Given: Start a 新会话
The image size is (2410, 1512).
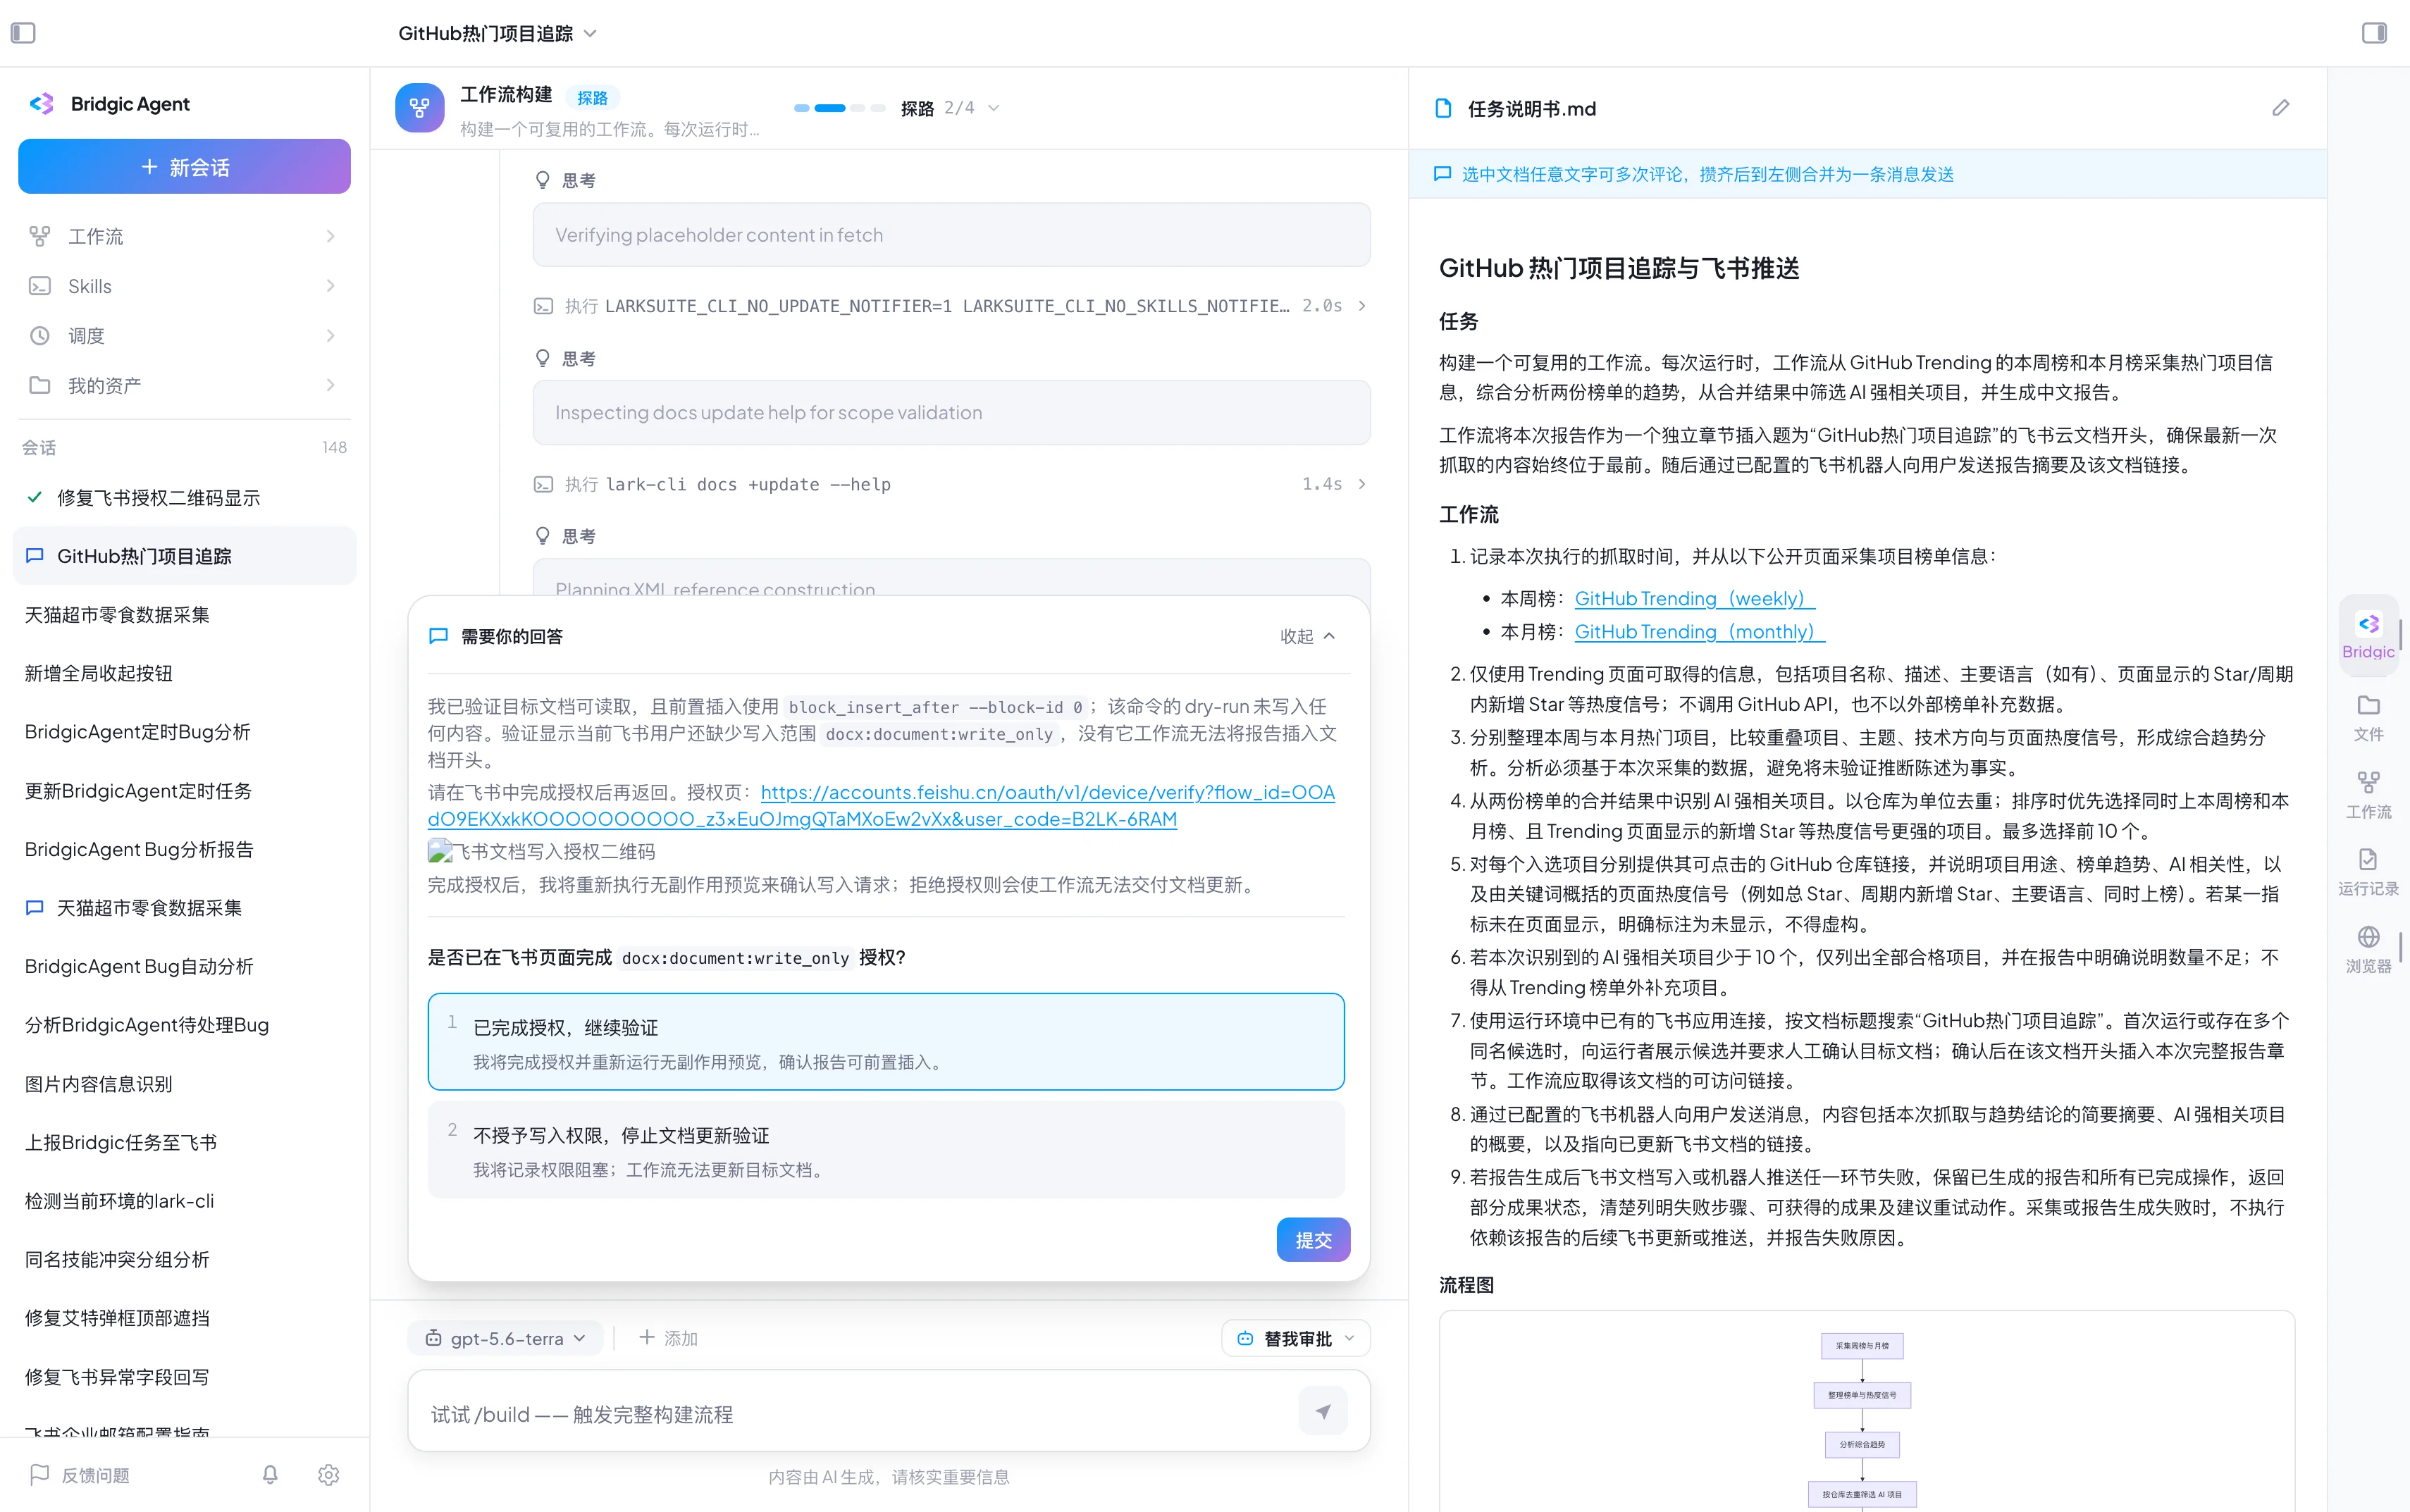Looking at the screenshot, I should pyautogui.click(x=185, y=166).
